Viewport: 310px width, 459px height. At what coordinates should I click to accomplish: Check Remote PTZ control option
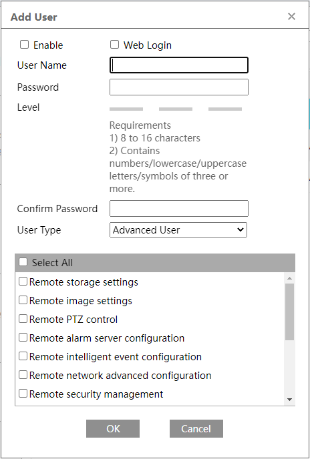23,319
